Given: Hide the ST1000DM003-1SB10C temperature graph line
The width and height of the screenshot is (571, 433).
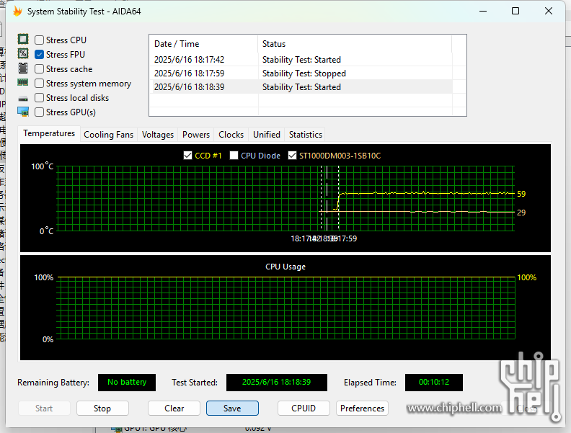Looking at the screenshot, I should coord(292,156).
